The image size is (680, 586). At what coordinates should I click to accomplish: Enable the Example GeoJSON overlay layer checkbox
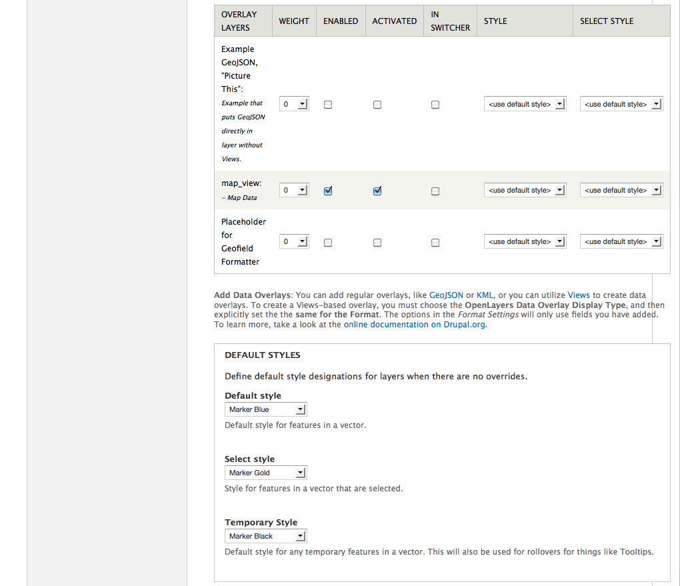(x=328, y=105)
